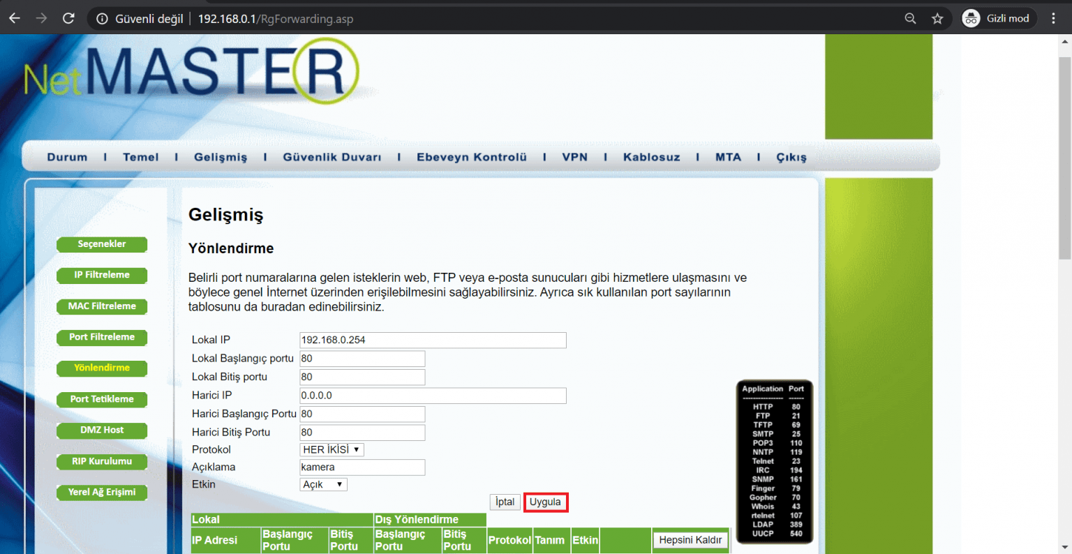Open the Protokol dropdown
This screenshot has width=1072, height=554.
pos(331,449)
